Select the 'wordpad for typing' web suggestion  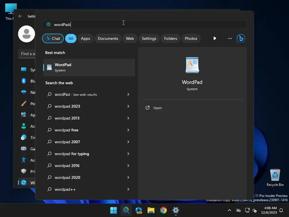(89, 154)
